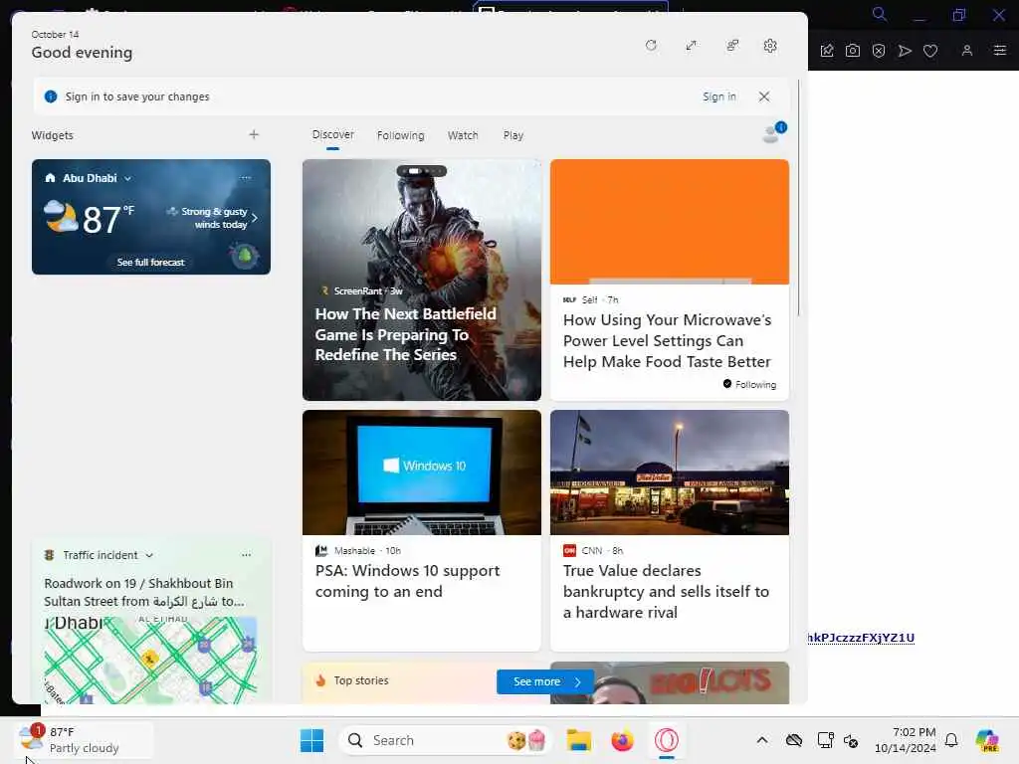Viewport: 1019px width, 764px height.
Task: Click Opera send flow arrow icon
Action: tap(905, 51)
